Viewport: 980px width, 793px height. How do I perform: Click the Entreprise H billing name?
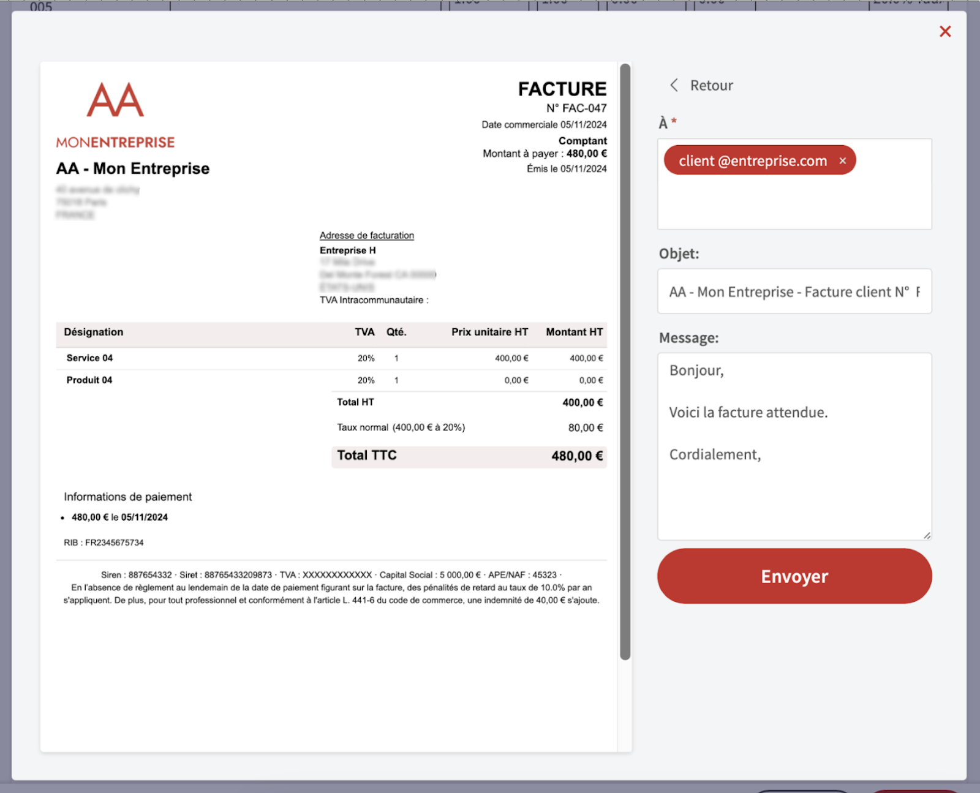[x=348, y=250]
